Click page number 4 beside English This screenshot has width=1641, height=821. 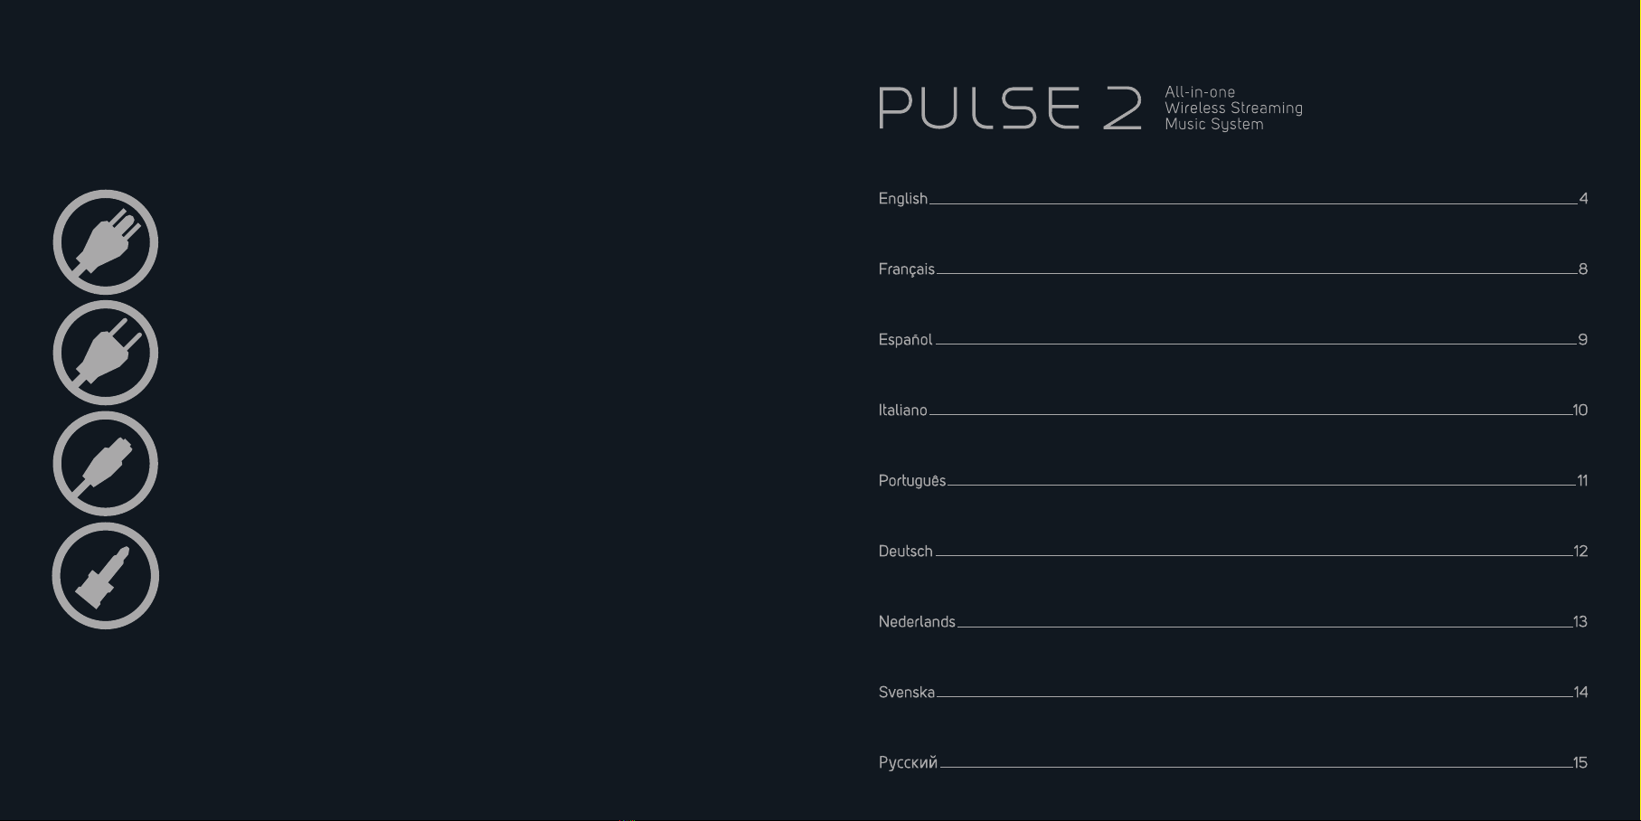[1583, 199]
